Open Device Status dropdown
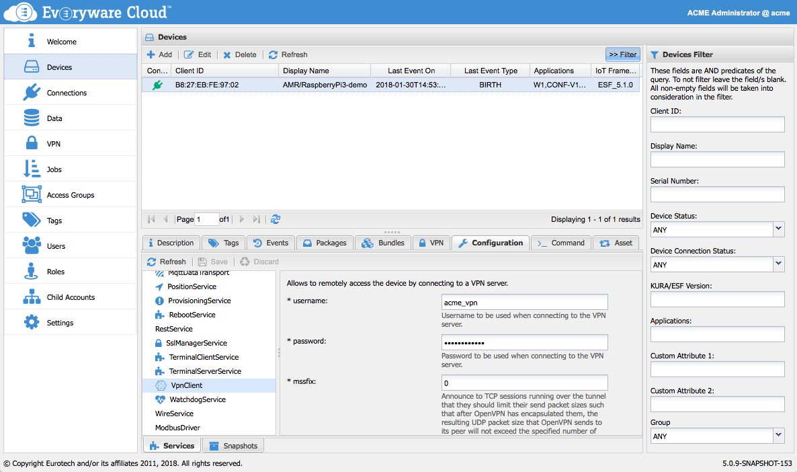The height and width of the screenshot is (472, 797). (779, 229)
